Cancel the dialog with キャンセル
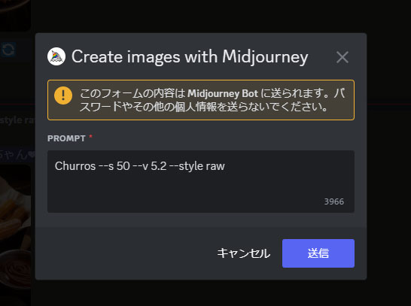The width and height of the screenshot is (411, 306). (x=243, y=253)
